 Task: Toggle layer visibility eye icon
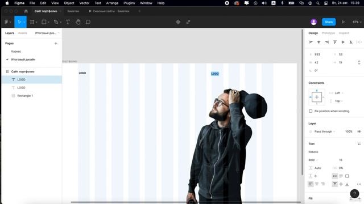point(359,131)
